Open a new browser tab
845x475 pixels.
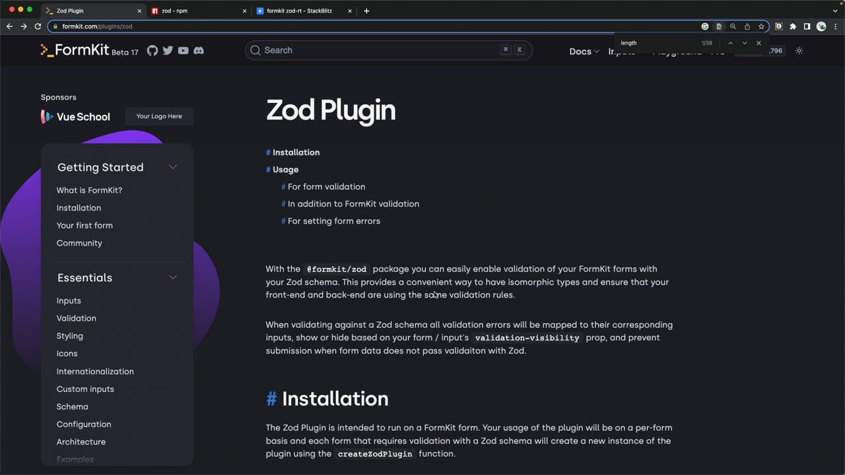click(x=366, y=11)
